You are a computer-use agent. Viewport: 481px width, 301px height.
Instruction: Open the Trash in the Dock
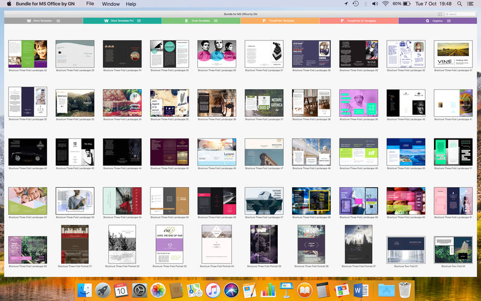(x=405, y=290)
